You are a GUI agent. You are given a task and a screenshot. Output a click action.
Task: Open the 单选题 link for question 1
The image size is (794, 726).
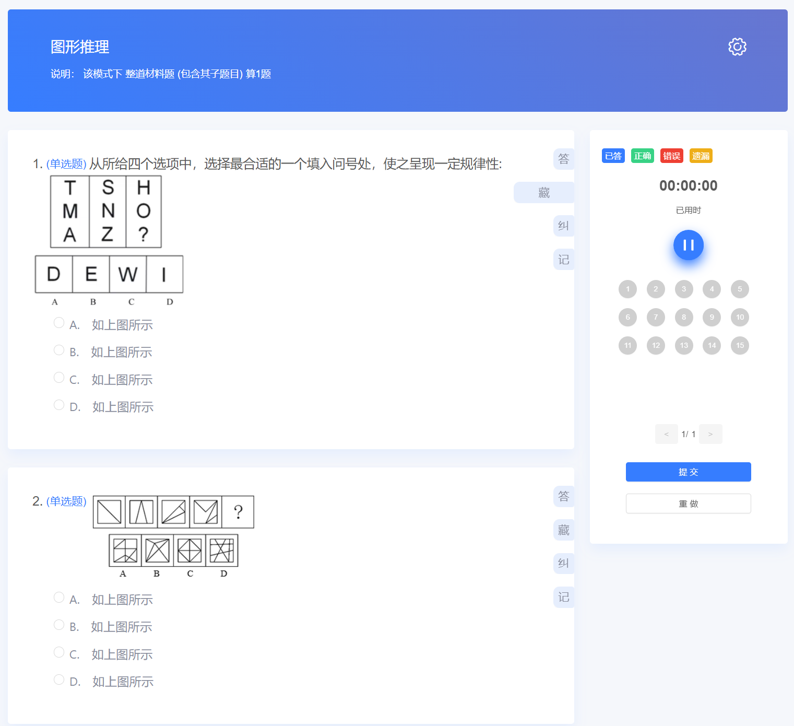coord(66,163)
